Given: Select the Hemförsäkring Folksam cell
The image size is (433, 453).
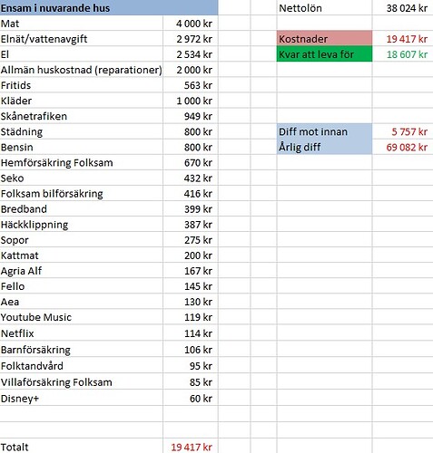Looking at the screenshot, I should pyautogui.click(x=82, y=162).
